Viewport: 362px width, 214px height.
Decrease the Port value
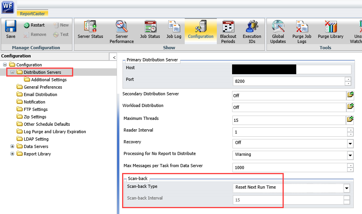point(348,84)
